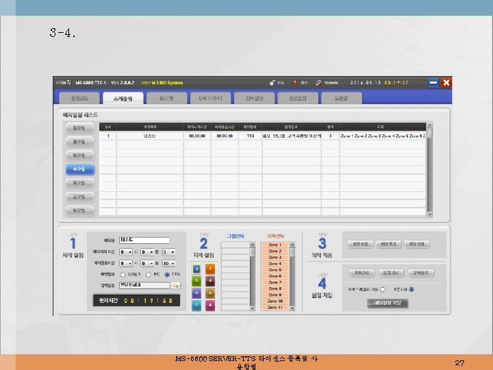Select the pink group 8 button
The image size is (493, 370).
(210, 305)
